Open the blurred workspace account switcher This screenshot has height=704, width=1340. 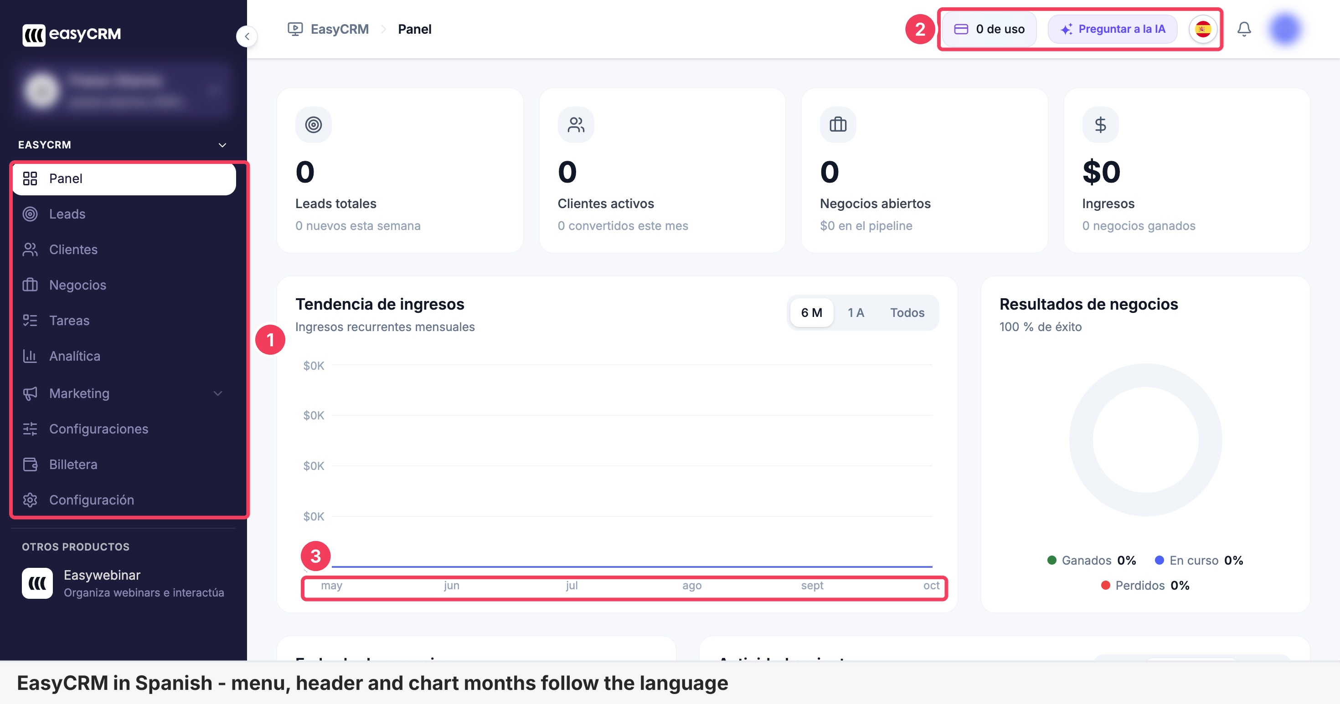124,91
